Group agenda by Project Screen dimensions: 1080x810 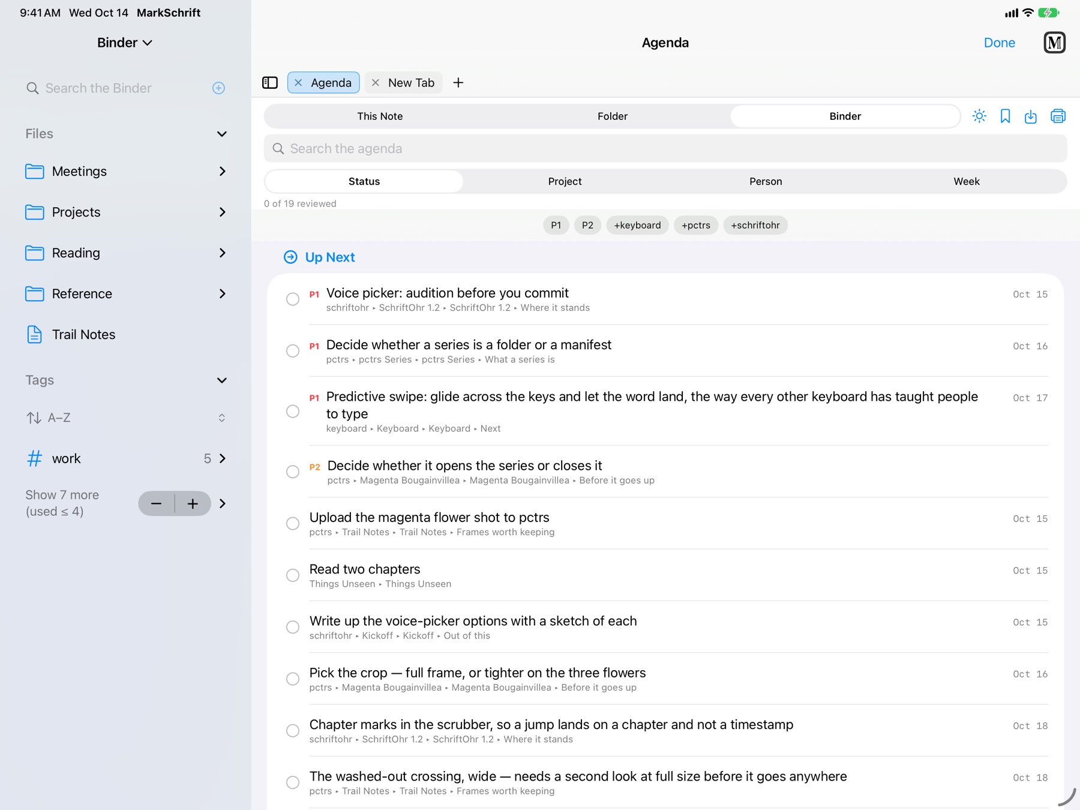[x=565, y=181]
